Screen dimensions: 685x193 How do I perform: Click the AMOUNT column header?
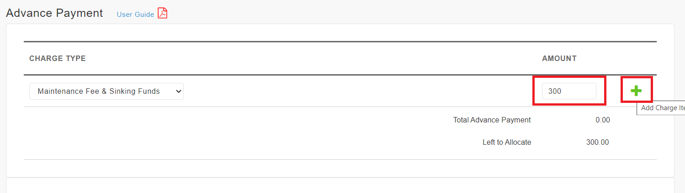click(x=559, y=58)
